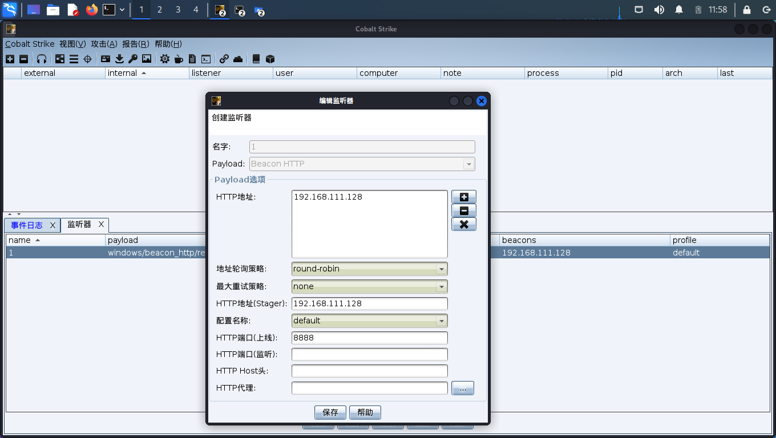The height and width of the screenshot is (438, 776).
Task: Click the disconnect minus toolbar icon
Action: [23, 59]
